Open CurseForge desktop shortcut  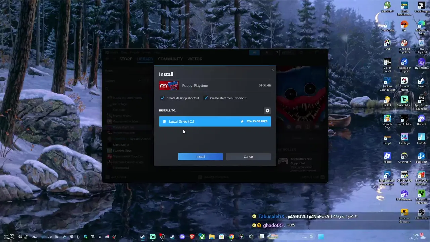421,7
